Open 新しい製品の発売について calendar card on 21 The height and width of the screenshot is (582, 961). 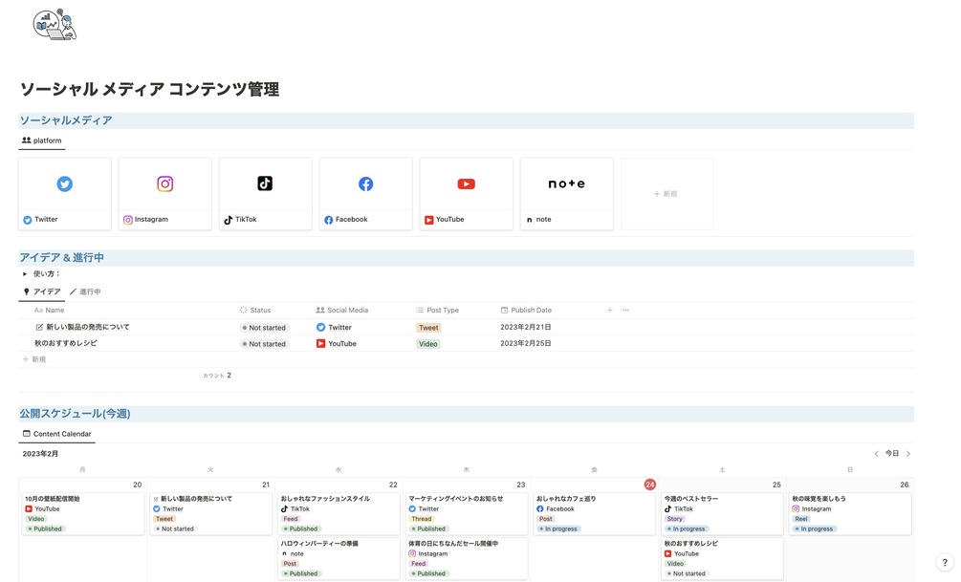[210, 514]
